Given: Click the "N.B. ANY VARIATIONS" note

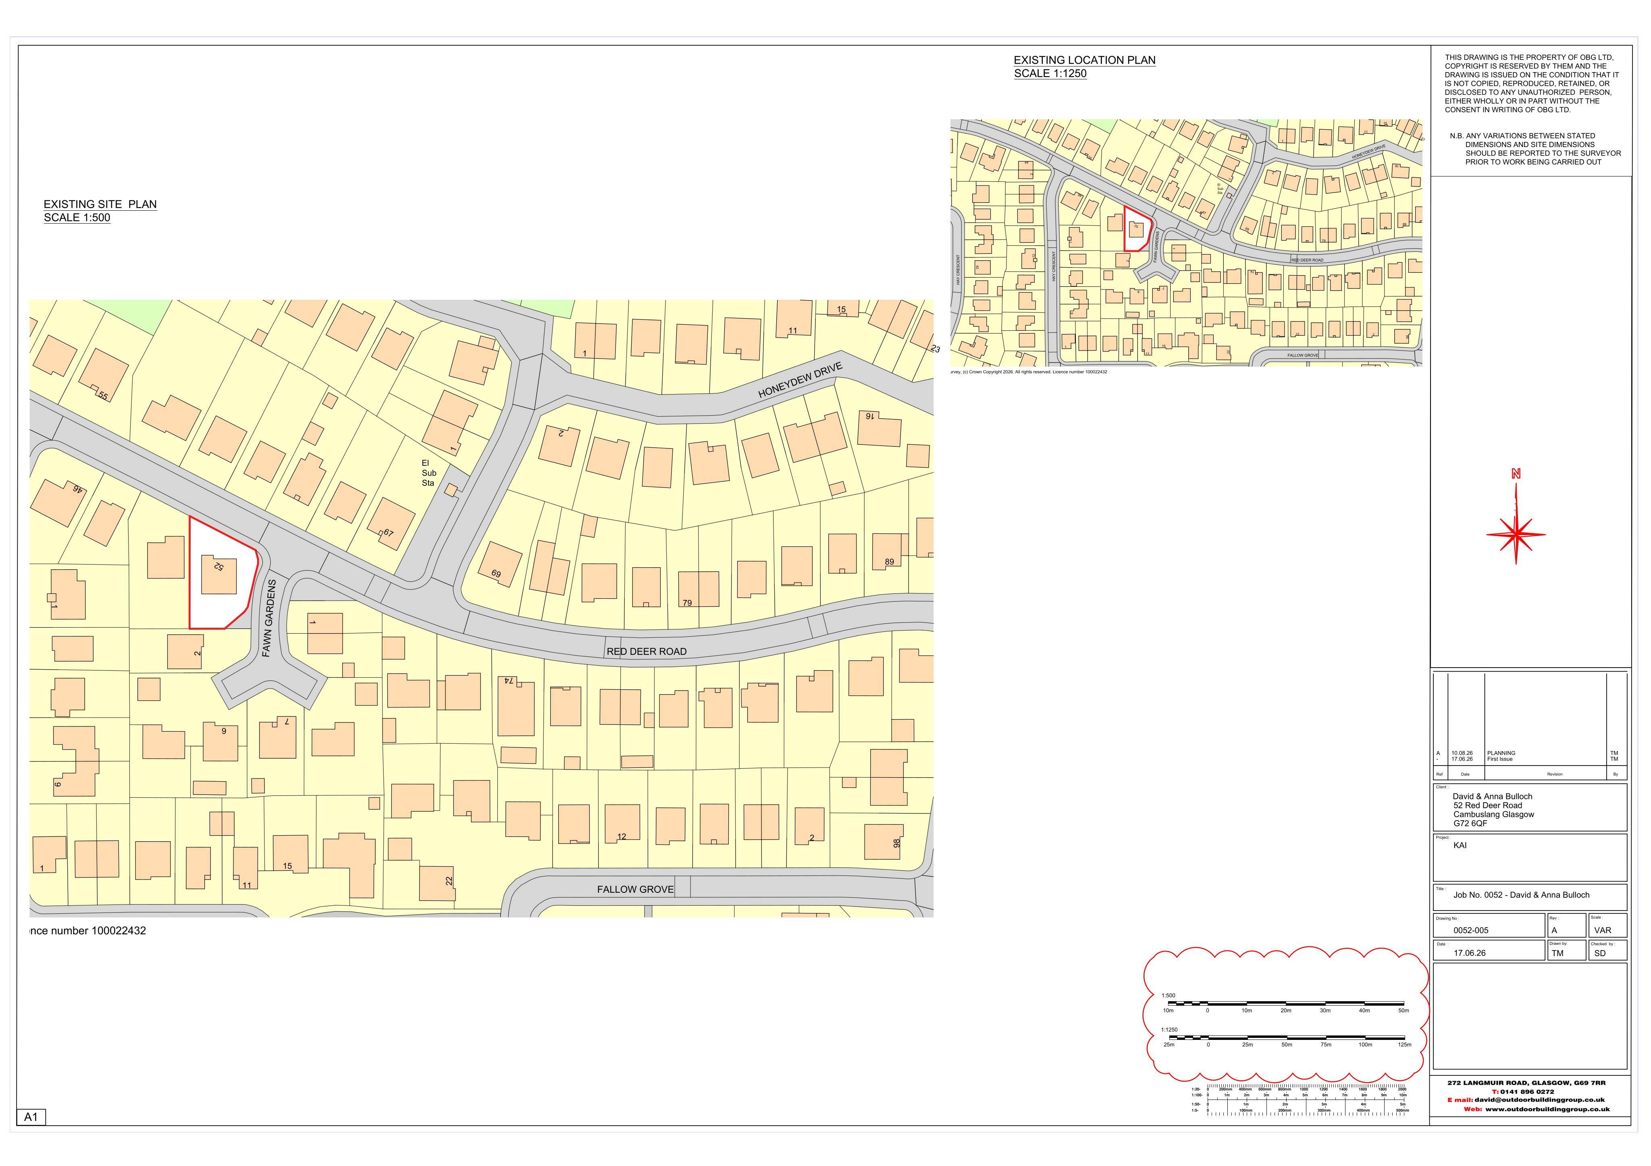Looking at the screenshot, I should (1535, 149).
